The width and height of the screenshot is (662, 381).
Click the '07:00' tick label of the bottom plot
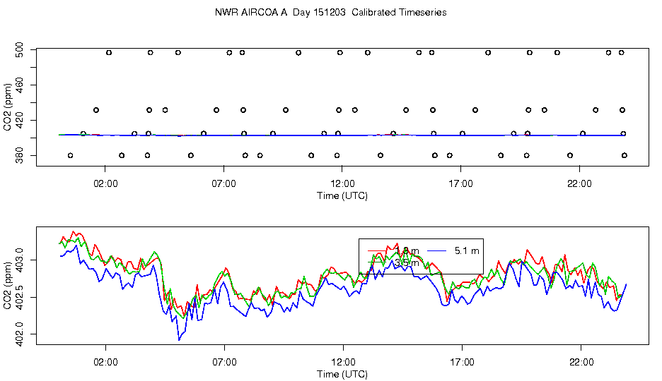point(224,362)
